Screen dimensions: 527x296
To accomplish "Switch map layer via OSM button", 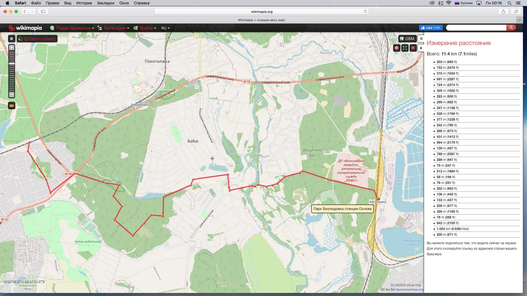I will (407, 39).
